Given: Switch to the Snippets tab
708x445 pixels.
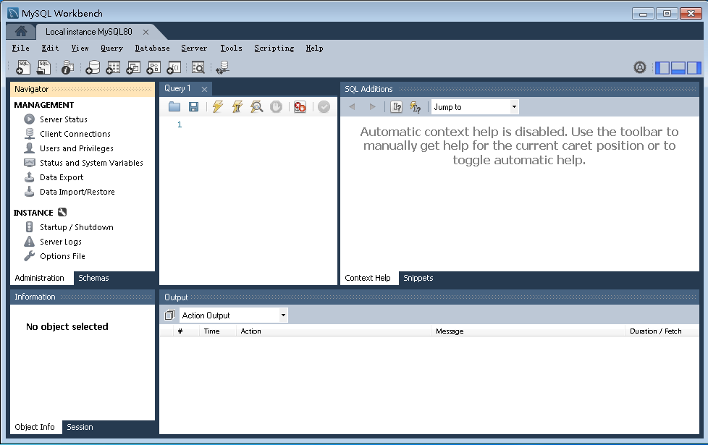Looking at the screenshot, I should 418,278.
